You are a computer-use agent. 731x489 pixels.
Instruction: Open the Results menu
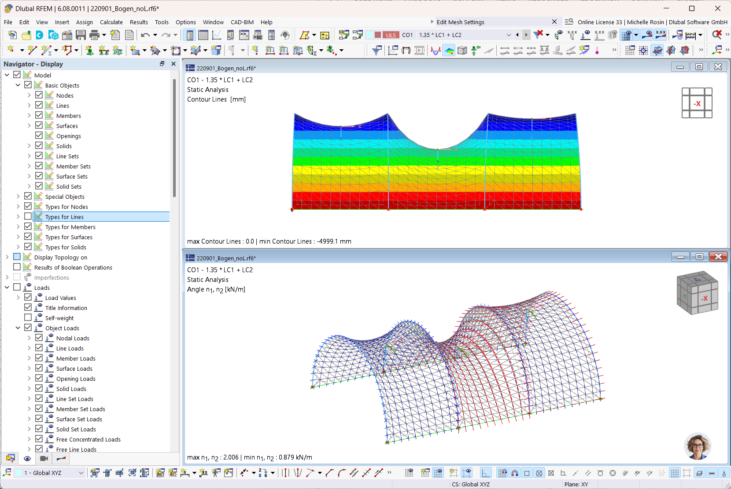click(139, 22)
